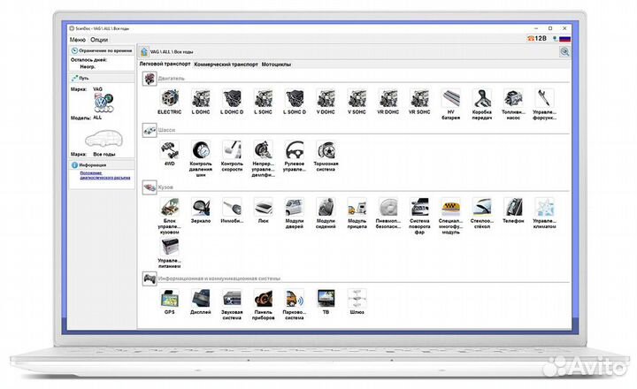
Task: Switch to Коммерческий транспорт tab
Action: click(x=226, y=65)
